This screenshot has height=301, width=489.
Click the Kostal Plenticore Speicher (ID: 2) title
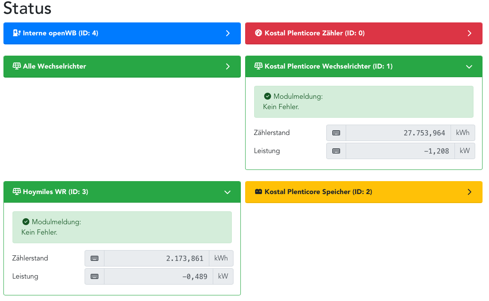pyautogui.click(x=318, y=192)
